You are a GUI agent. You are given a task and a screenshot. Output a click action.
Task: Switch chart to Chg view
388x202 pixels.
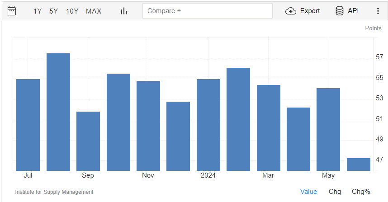coord(335,192)
